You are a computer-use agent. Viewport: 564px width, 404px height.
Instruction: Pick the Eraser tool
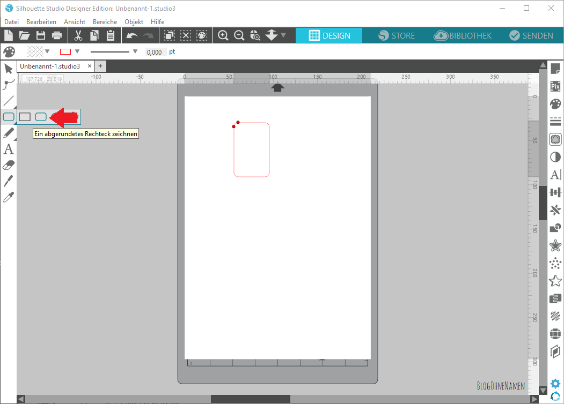pyautogui.click(x=9, y=166)
